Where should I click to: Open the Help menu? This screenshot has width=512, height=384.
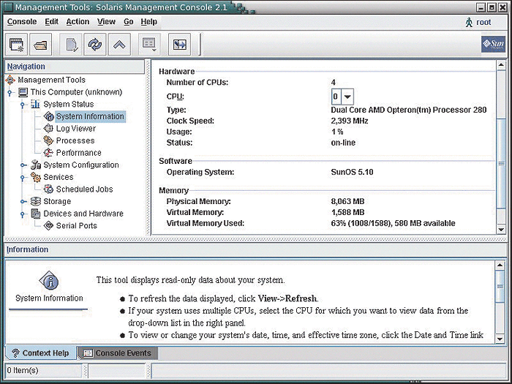149,22
